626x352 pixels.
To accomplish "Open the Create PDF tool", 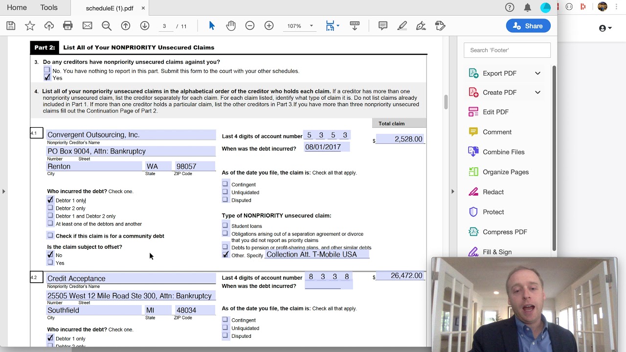I will click(x=499, y=92).
